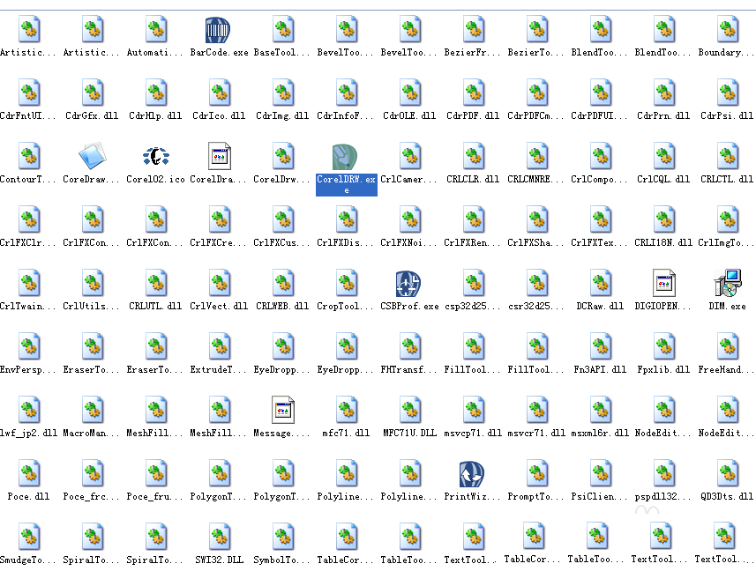Click the Poce.dll file icon
756x586 pixels.
[29, 474]
